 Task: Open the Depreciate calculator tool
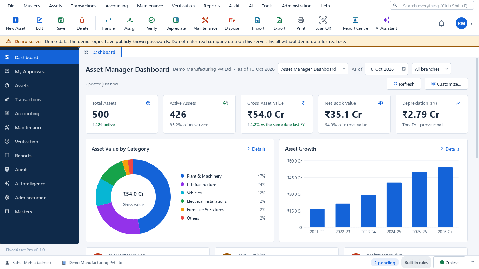tap(176, 20)
